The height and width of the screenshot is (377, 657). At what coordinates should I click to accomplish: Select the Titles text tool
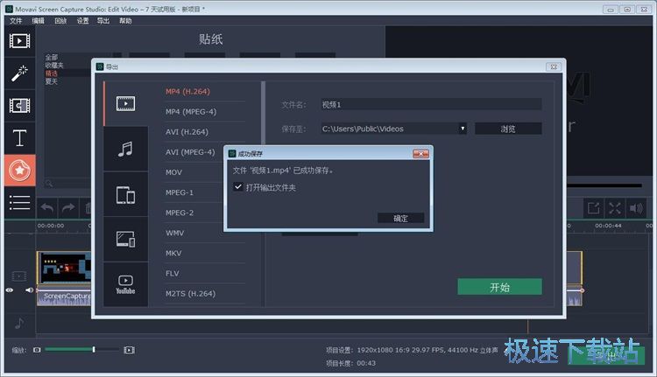(x=19, y=137)
